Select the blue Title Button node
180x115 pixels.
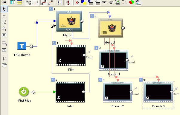[22, 46]
